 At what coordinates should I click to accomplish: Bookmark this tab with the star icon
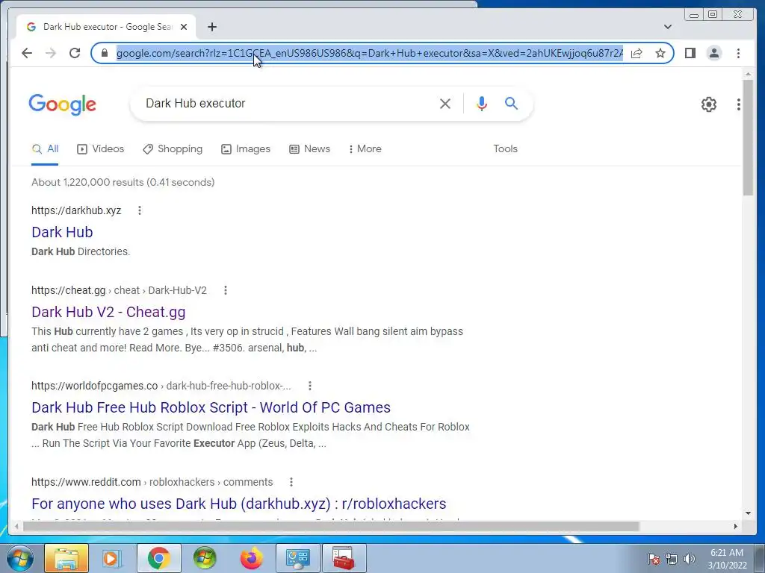click(660, 53)
